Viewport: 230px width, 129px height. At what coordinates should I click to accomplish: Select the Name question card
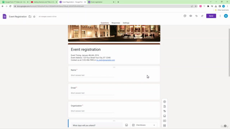(114, 74)
